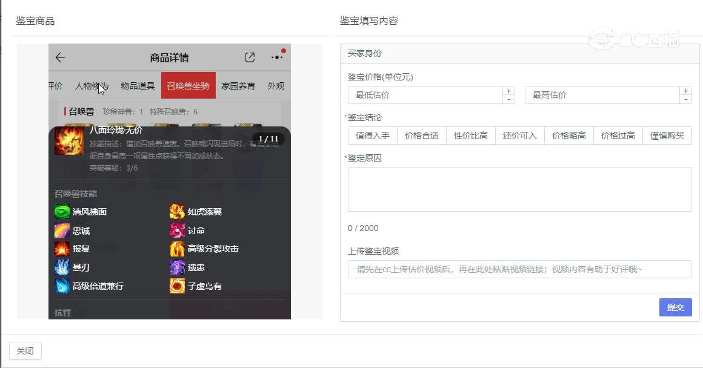
Task: Open the three-dot more menu icon
Action: pyautogui.click(x=277, y=57)
